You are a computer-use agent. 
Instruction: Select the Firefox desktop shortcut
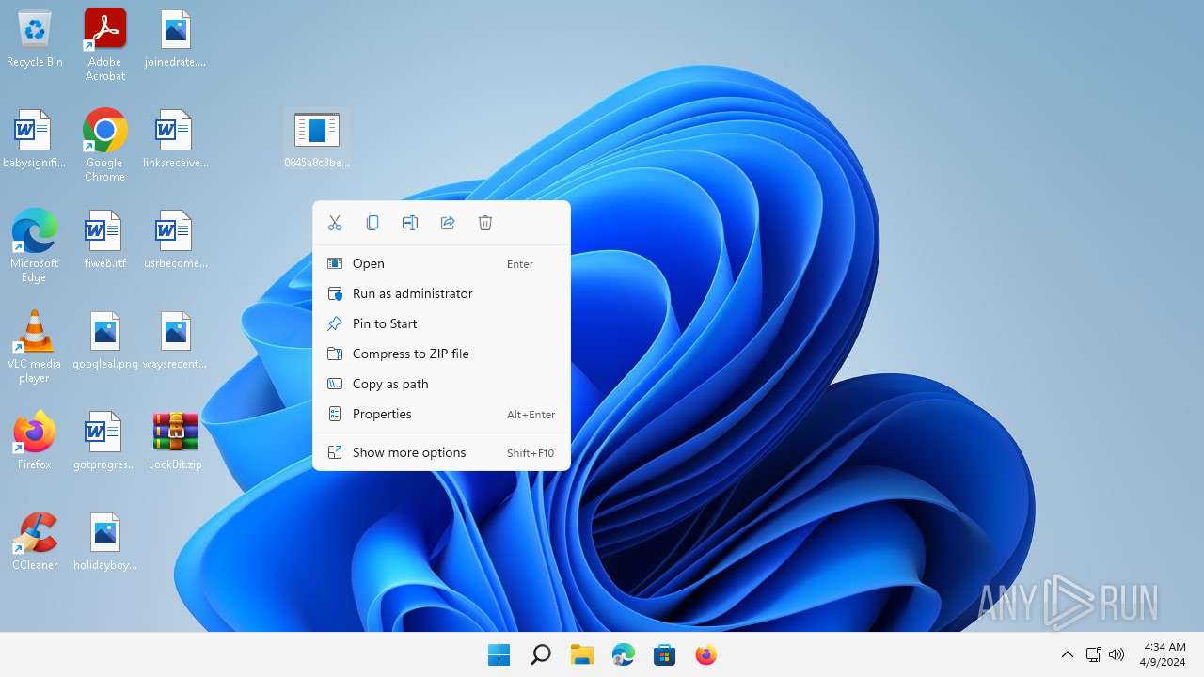tap(35, 440)
